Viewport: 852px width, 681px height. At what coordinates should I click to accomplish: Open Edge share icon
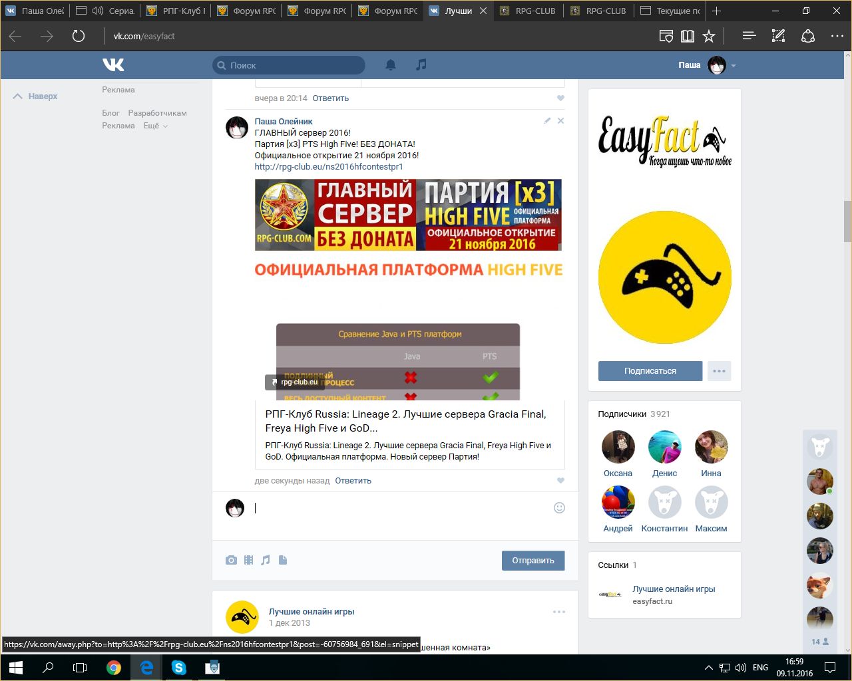pos(808,36)
